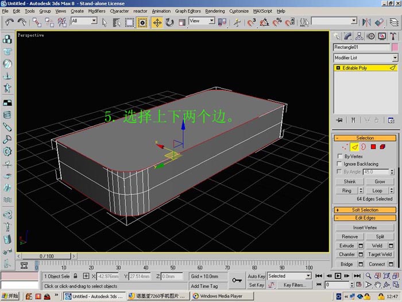Click the Shrink selection button
This screenshot has width=402, height=302.
pyautogui.click(x=349, y=182)
